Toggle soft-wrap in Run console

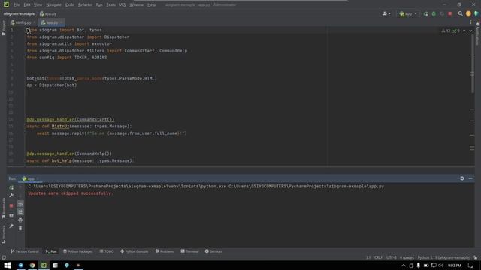20,204
